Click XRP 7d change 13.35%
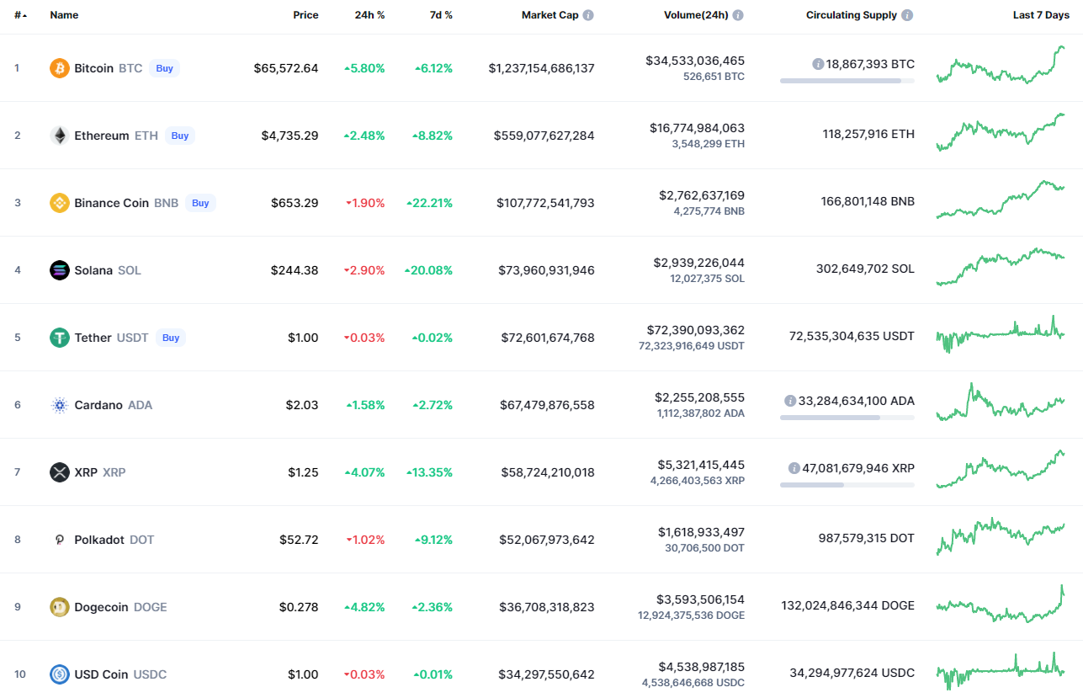 [x=429, y=472]
